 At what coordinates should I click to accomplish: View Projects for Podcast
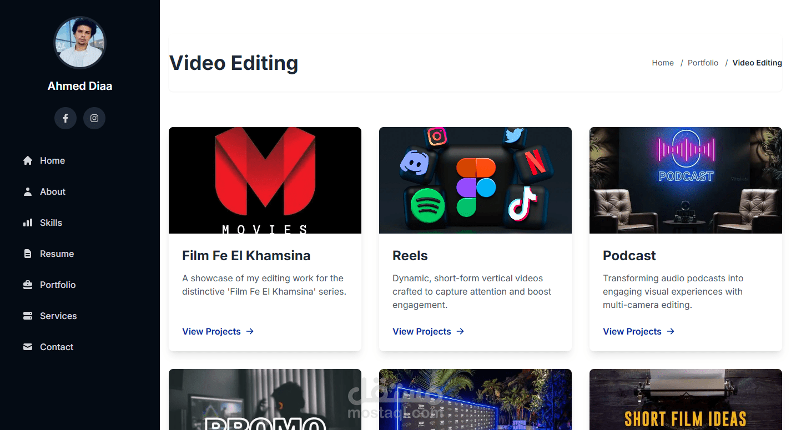coord(639,331)
